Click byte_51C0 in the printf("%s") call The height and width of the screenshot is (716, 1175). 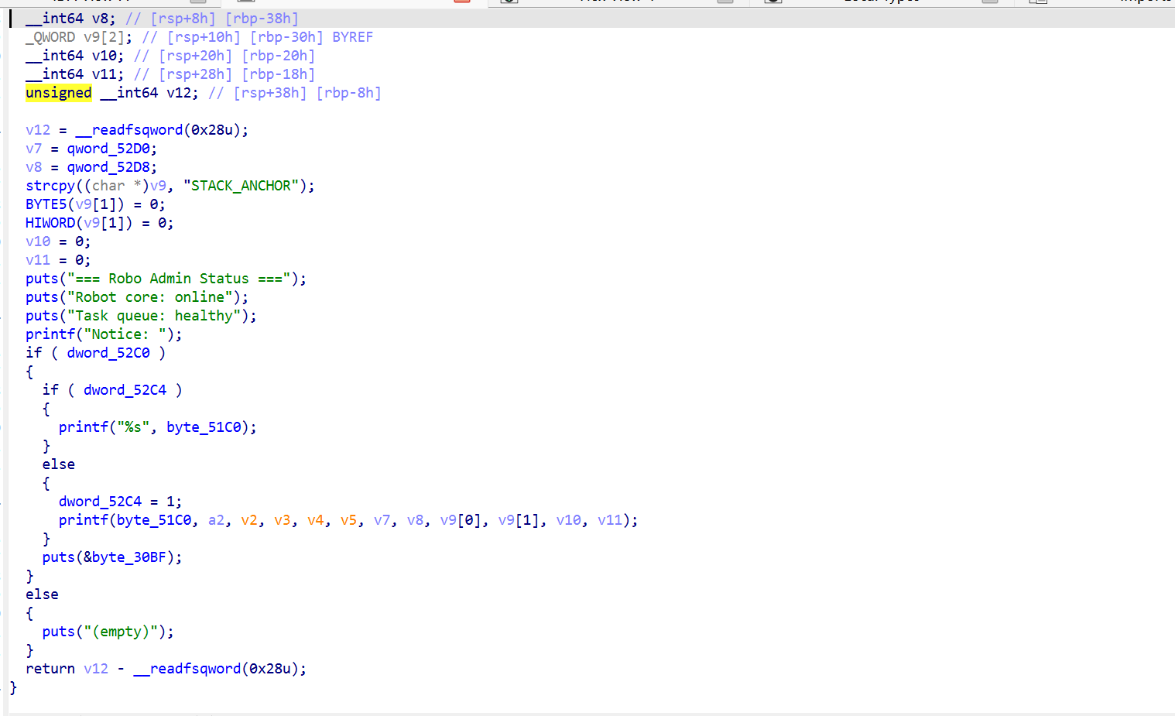[x=204, y=427]
